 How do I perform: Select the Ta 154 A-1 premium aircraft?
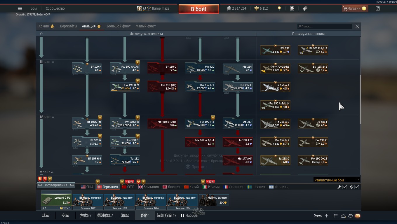(x=275, y=87)
